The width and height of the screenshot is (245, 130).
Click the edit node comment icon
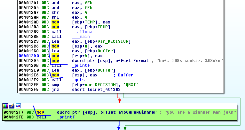(12, 106)
